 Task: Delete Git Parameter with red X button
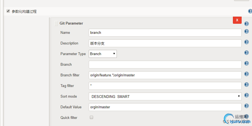click(237, 20)
